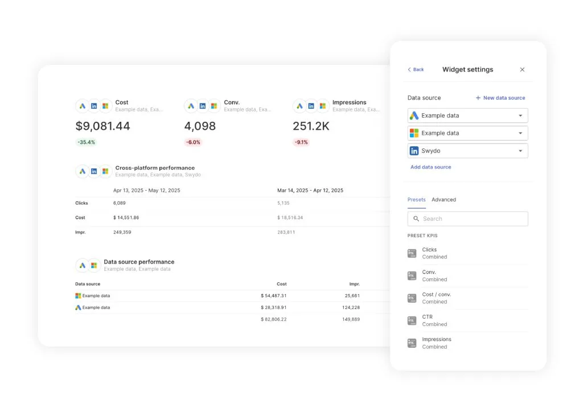583x420 pixels.
Task: Click Add data source link
Action: pos(430,167)
